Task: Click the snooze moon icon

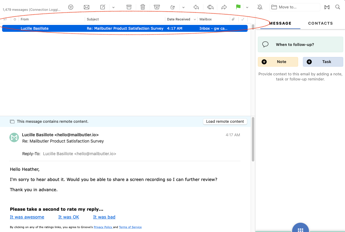Action: coord(173,7)
